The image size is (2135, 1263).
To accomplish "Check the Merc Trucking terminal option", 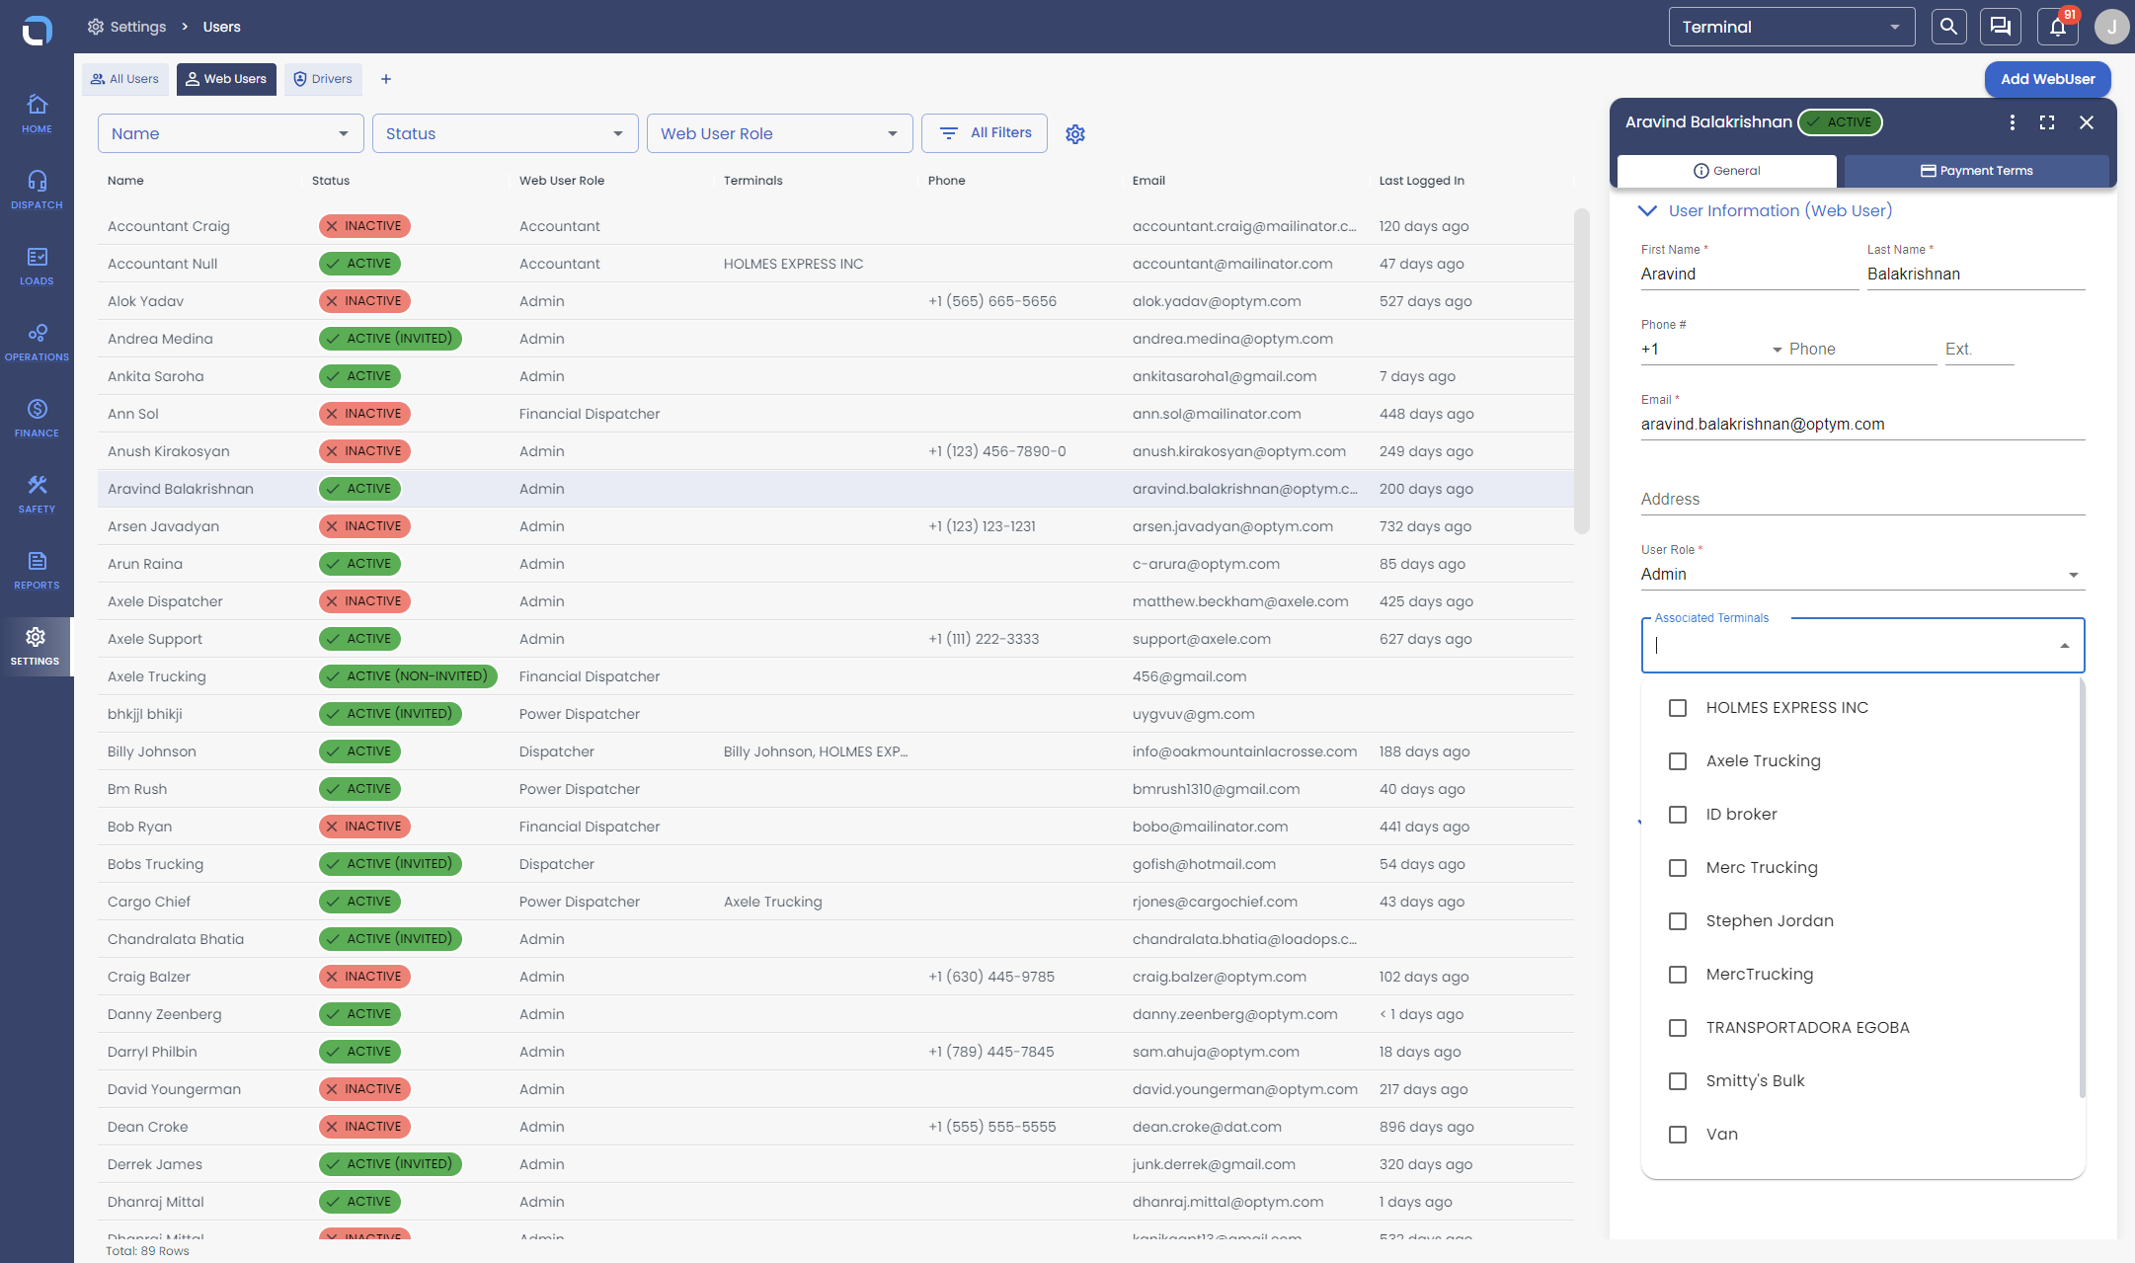I will (1678, 868).
